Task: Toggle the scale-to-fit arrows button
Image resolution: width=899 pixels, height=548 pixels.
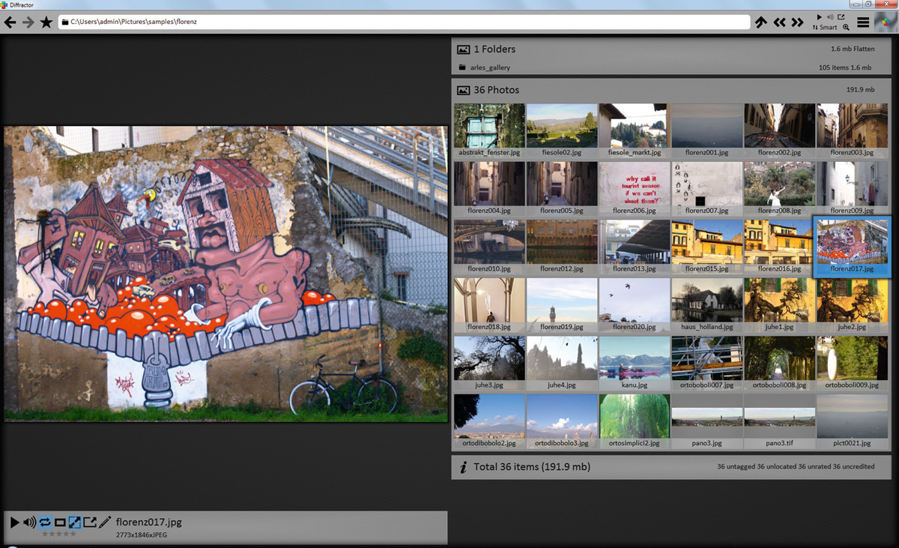Action: [75, 522]
